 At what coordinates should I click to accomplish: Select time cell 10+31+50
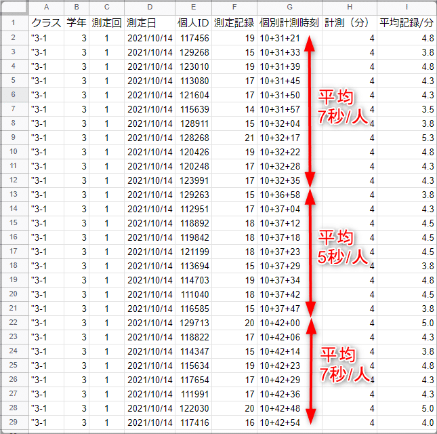click(289, 95)
